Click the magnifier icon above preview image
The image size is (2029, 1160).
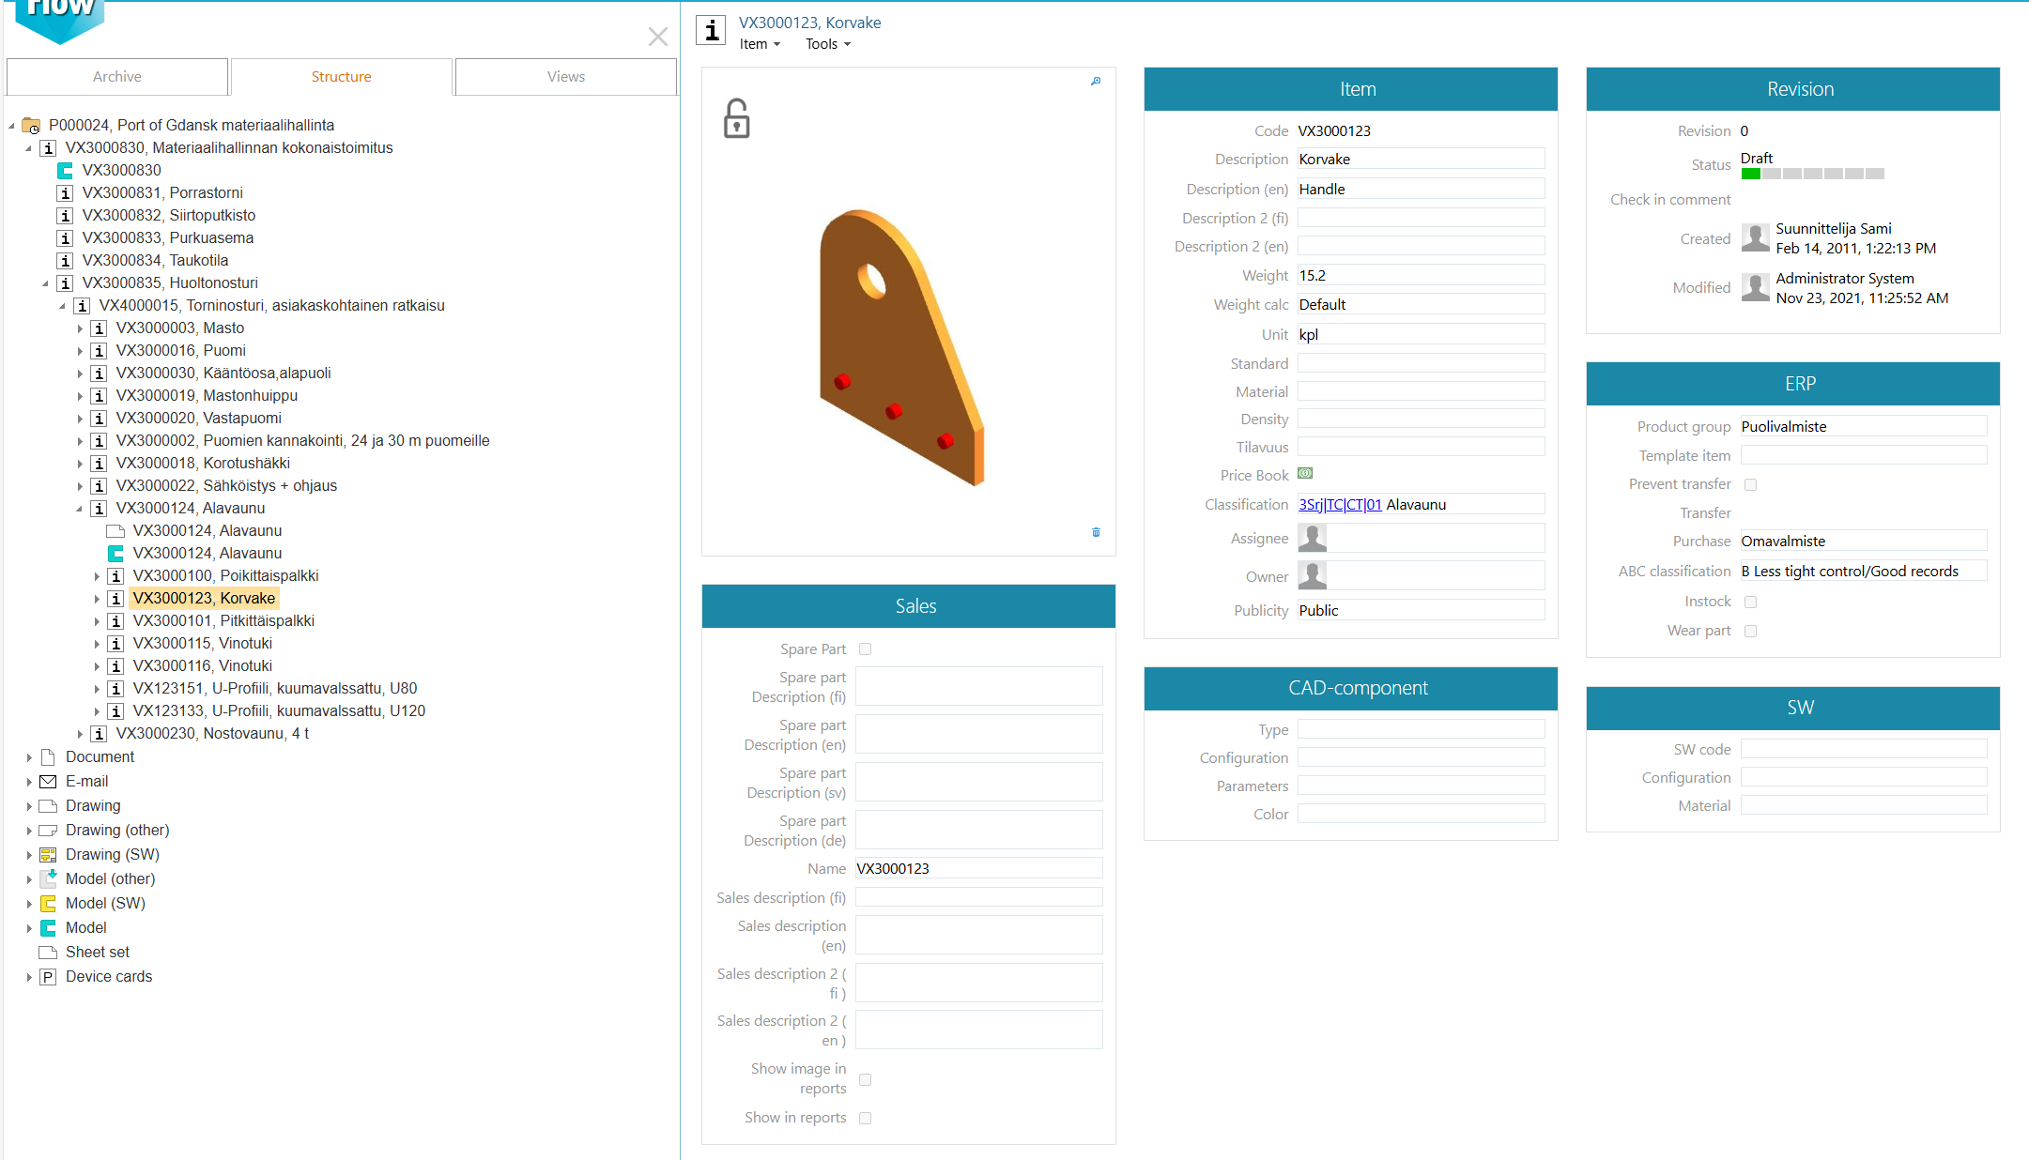(1096, 82)
